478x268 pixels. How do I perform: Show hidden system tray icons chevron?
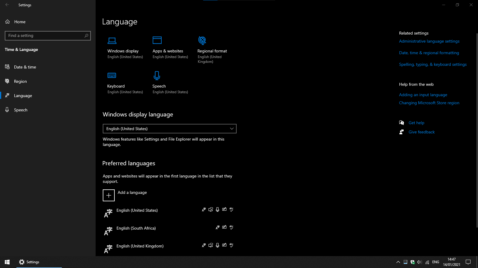398,262
